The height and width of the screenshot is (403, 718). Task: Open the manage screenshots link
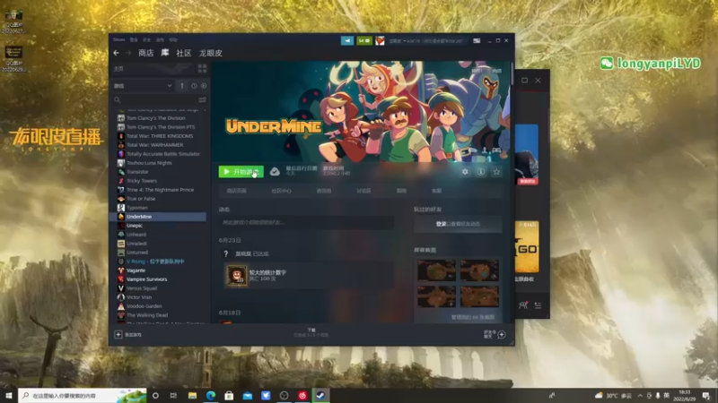[x=472, y=317]
